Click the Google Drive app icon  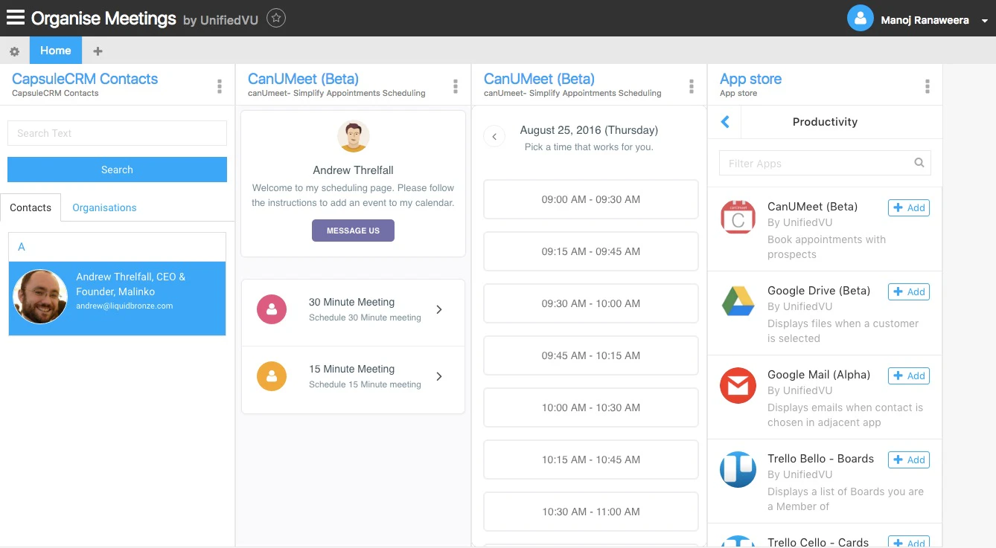[x=738, y=301]
